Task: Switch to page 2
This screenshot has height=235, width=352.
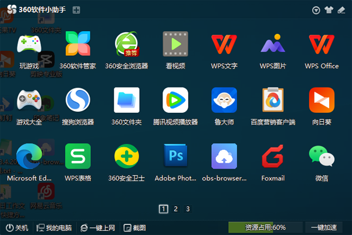Action: coord(176,209)
